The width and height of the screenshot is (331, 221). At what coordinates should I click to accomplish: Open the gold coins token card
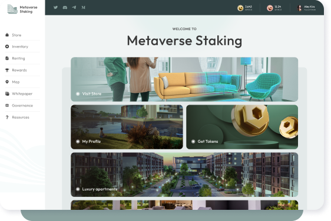coord(242,127)
